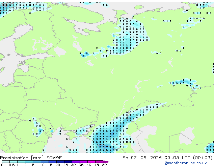
Task: Select the 2–5 mm legend swatch
Action: (29, 162)
